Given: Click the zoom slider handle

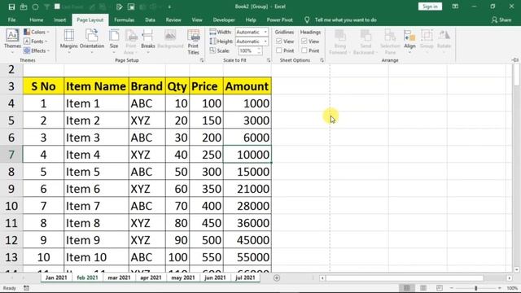Looking at the screenshot, I should tap(475, 288).
